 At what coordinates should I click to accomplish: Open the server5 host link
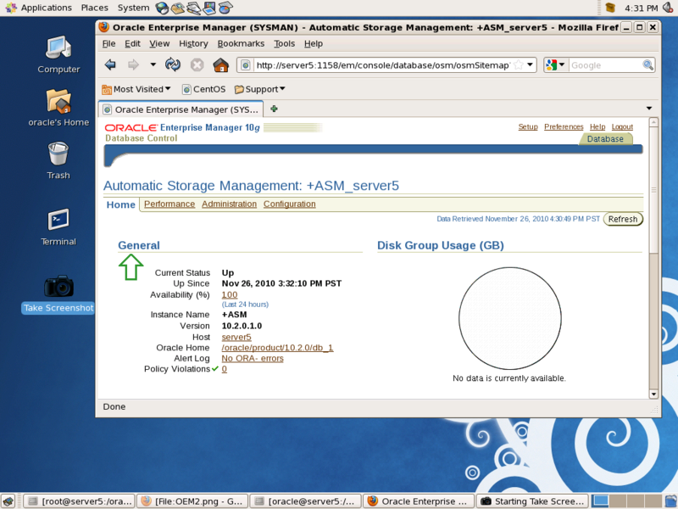[236, 337]
